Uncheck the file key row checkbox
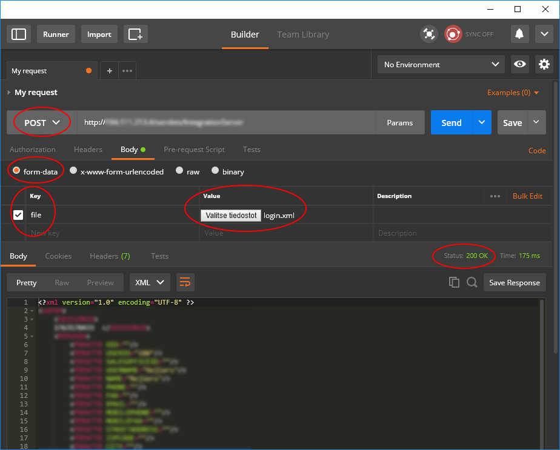The image size is (560, 450). 18,215
